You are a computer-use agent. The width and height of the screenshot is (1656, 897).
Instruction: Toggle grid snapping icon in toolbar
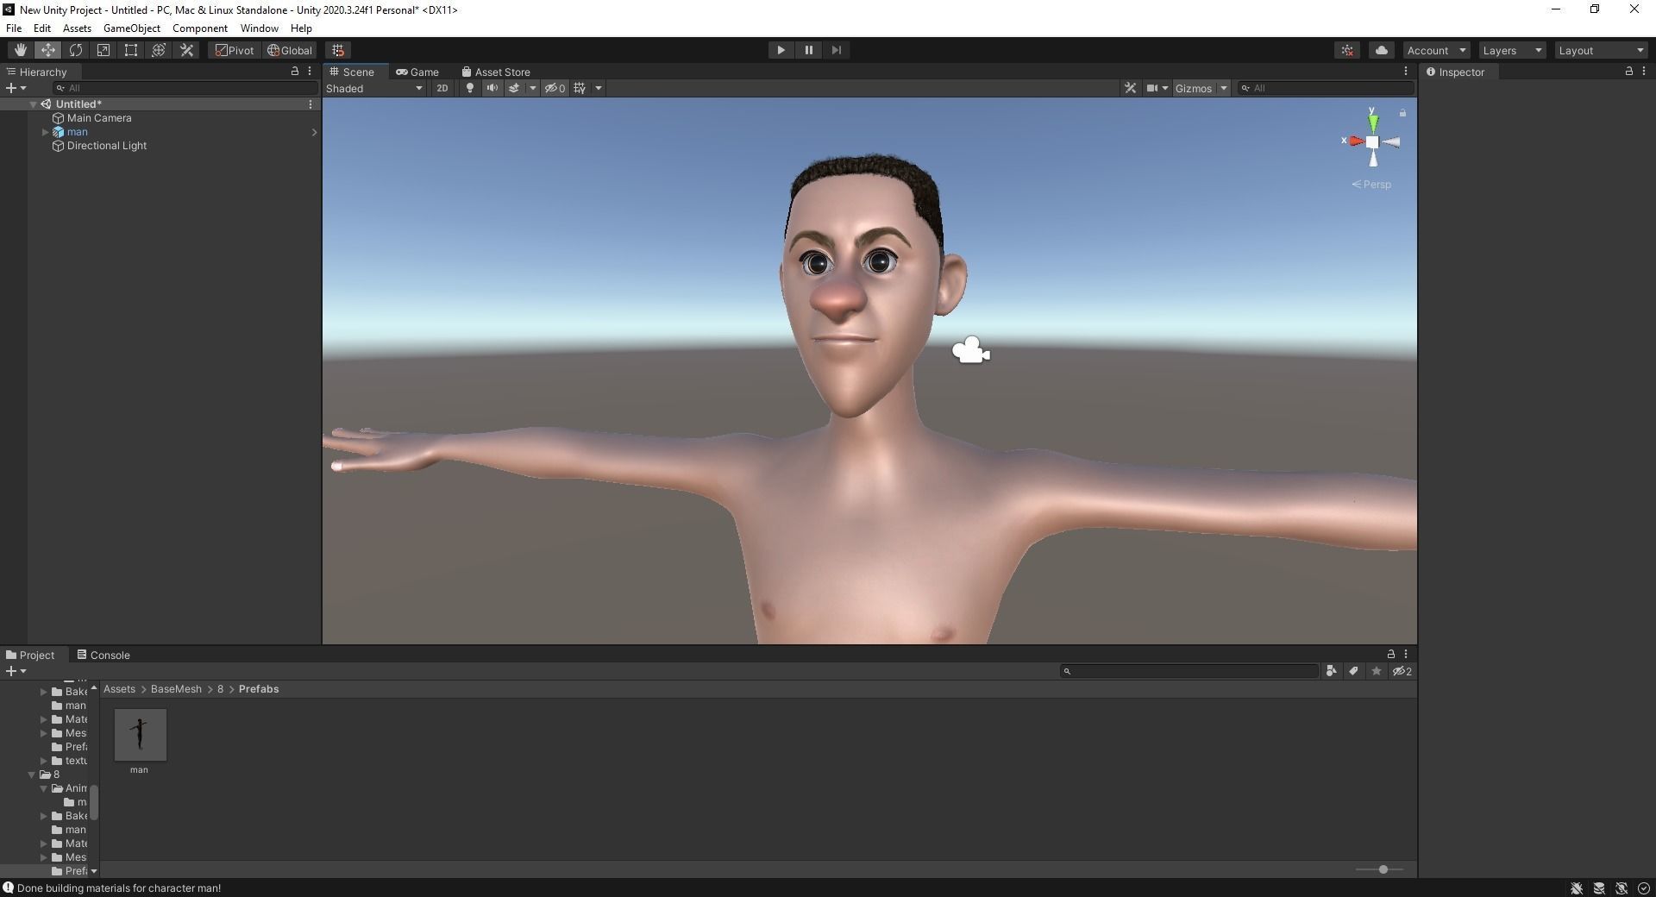point(338,50)
